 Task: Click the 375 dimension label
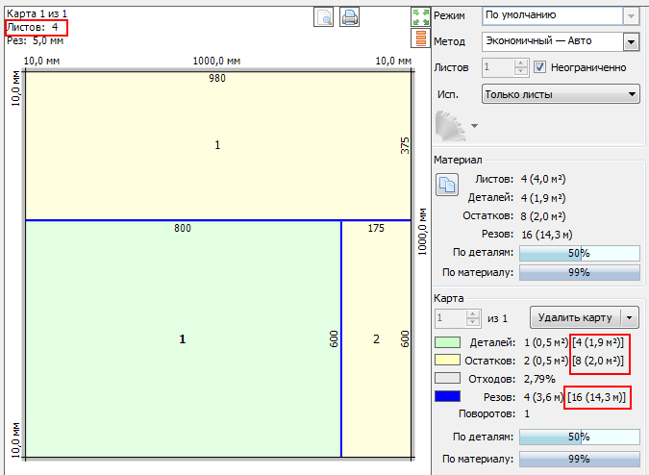point(405,145)
